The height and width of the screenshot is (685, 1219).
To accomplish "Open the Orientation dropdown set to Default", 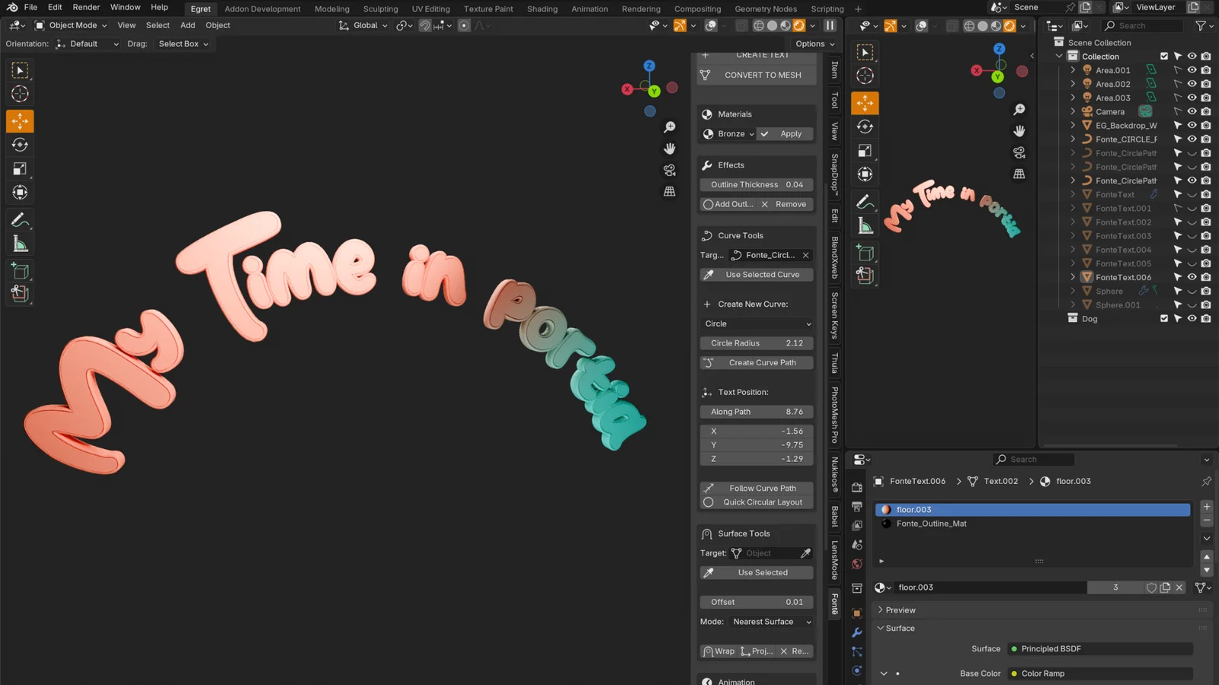I will (x=87, y=43).
